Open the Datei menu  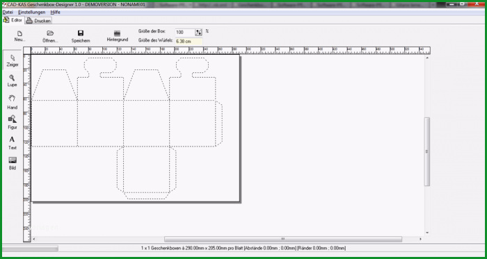click(8, 12)
